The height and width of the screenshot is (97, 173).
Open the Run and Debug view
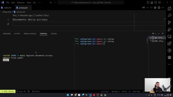pyautogui.click(x=169, y=29)
